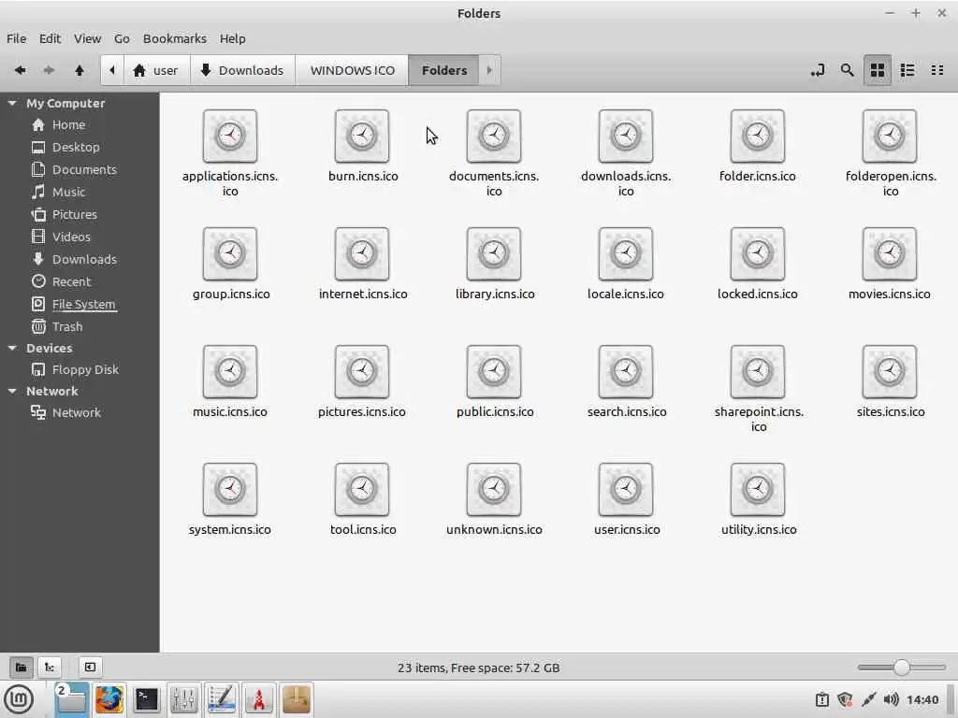The image size is (958, 718).
Task: Launch Firefox from the taskbar
Action: pyautogui.click(x=109, y=699)
